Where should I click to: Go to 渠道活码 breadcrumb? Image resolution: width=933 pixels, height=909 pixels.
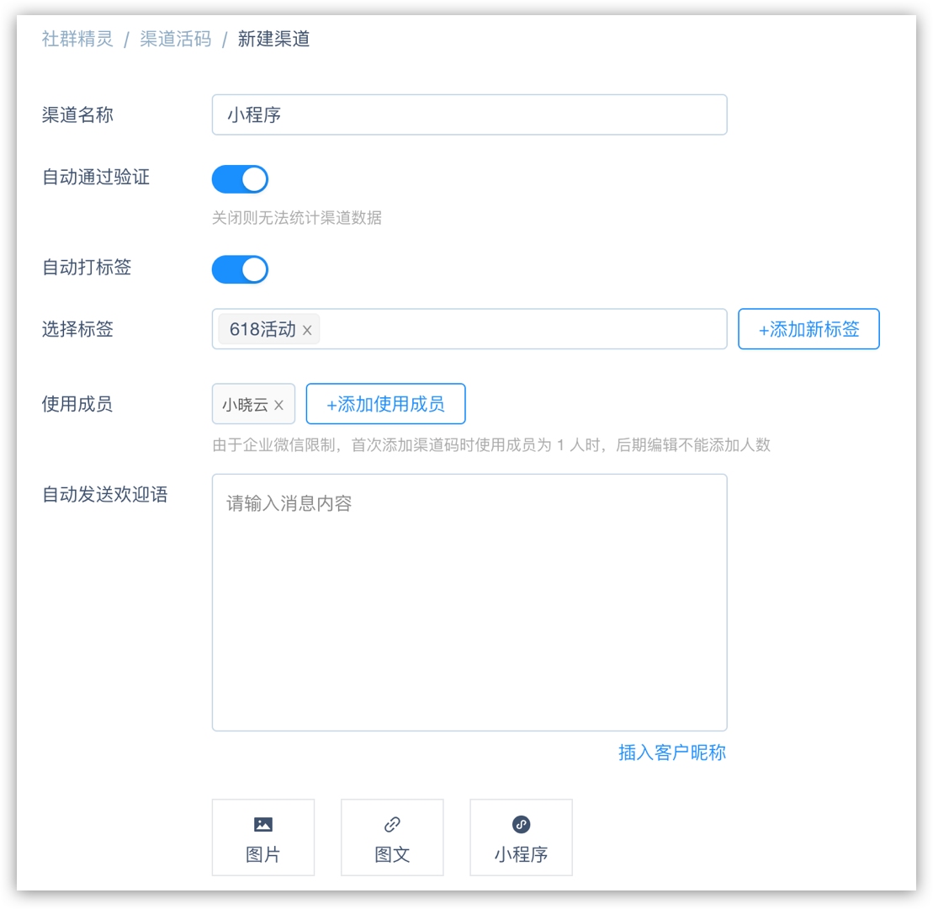pyautogui.click(x=176, y=39)
